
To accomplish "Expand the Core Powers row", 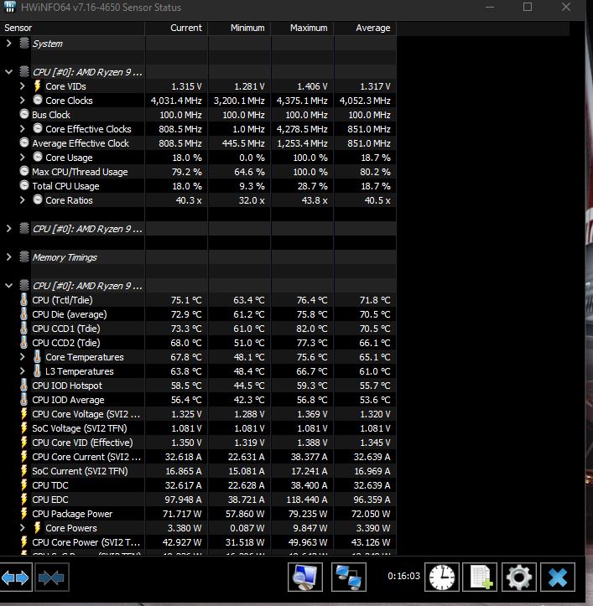I will coord(23,528).
